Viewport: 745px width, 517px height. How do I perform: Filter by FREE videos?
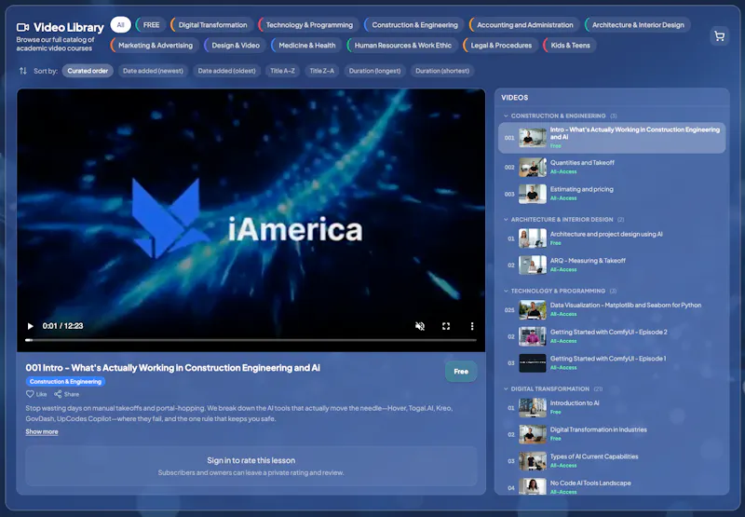pyautogui.click(x=151, y=25)
